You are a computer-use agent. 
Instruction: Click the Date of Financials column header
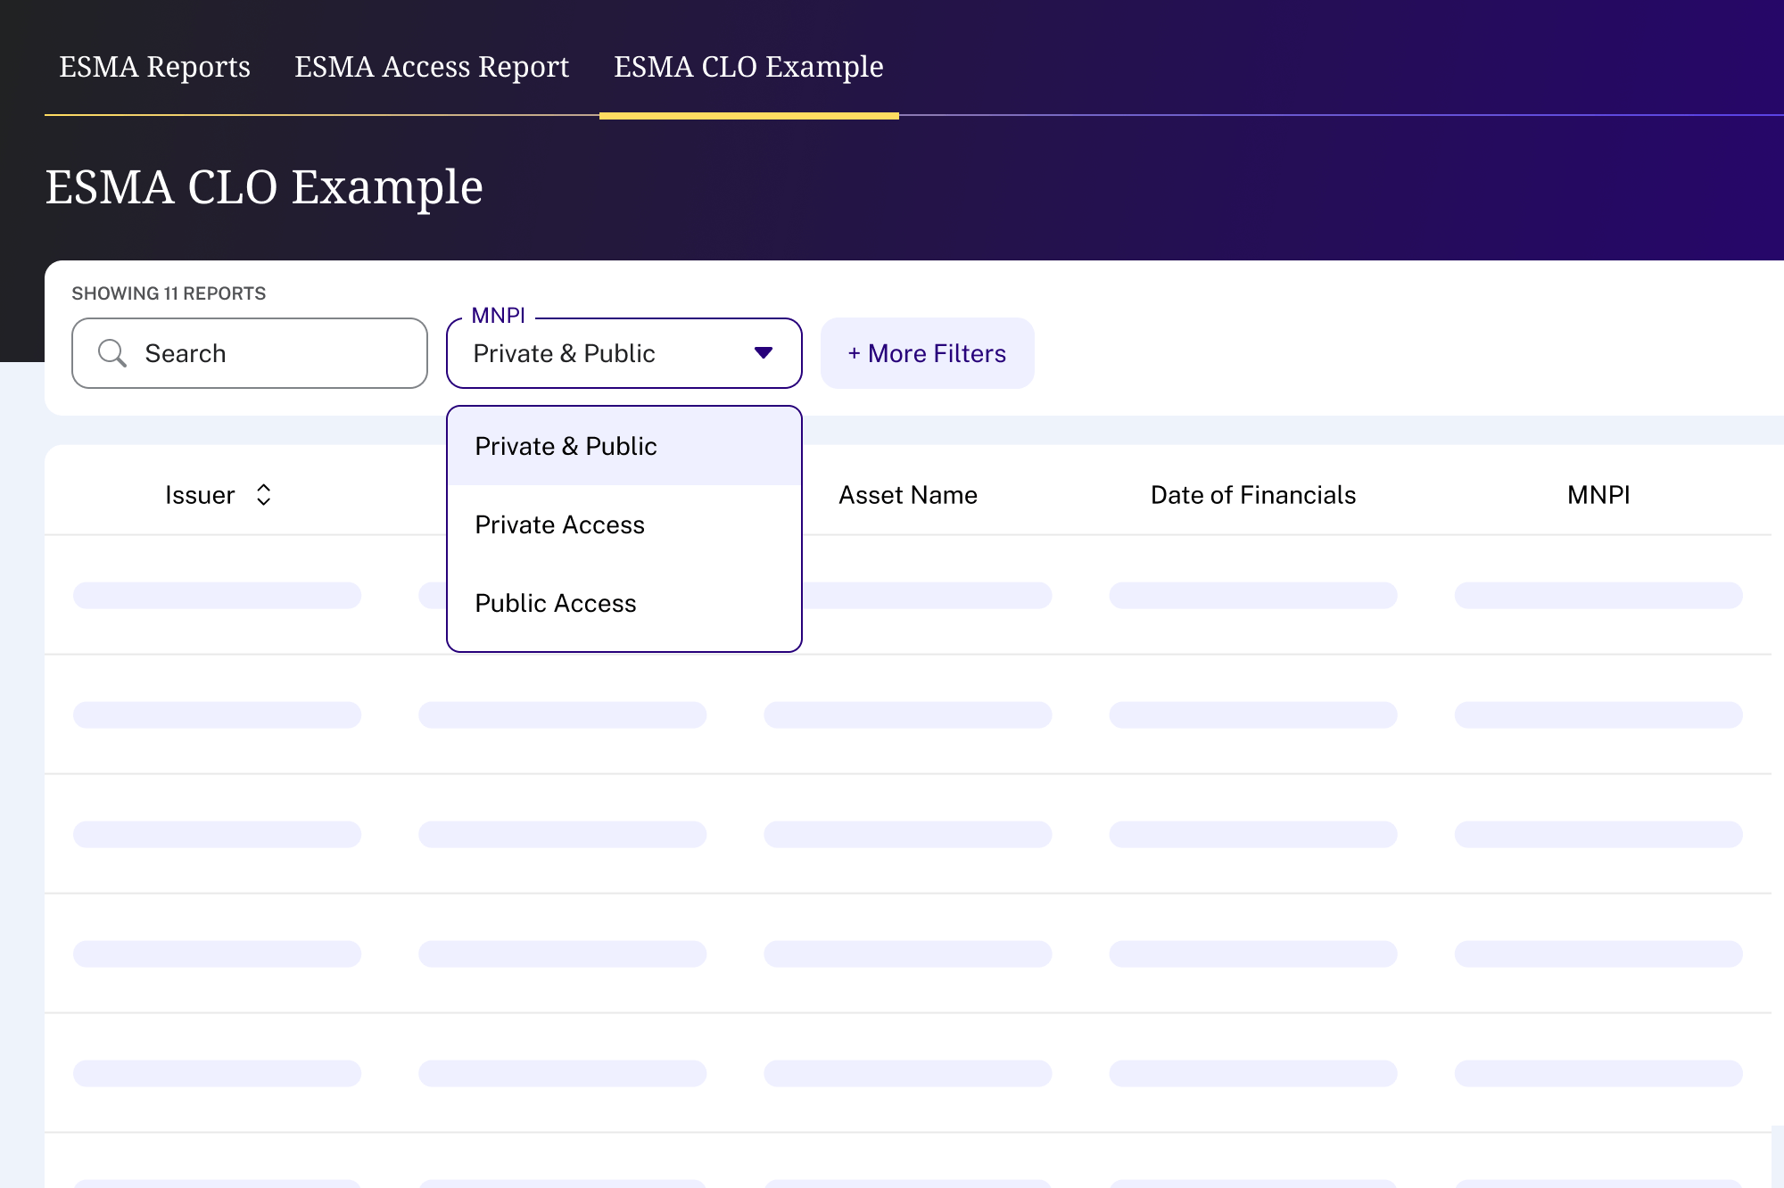[1252, 495]
